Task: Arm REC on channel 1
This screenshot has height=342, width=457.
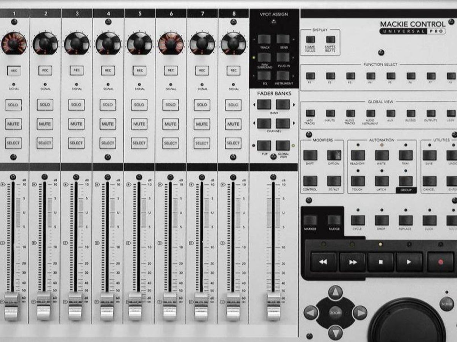Action: click(14, 71)
